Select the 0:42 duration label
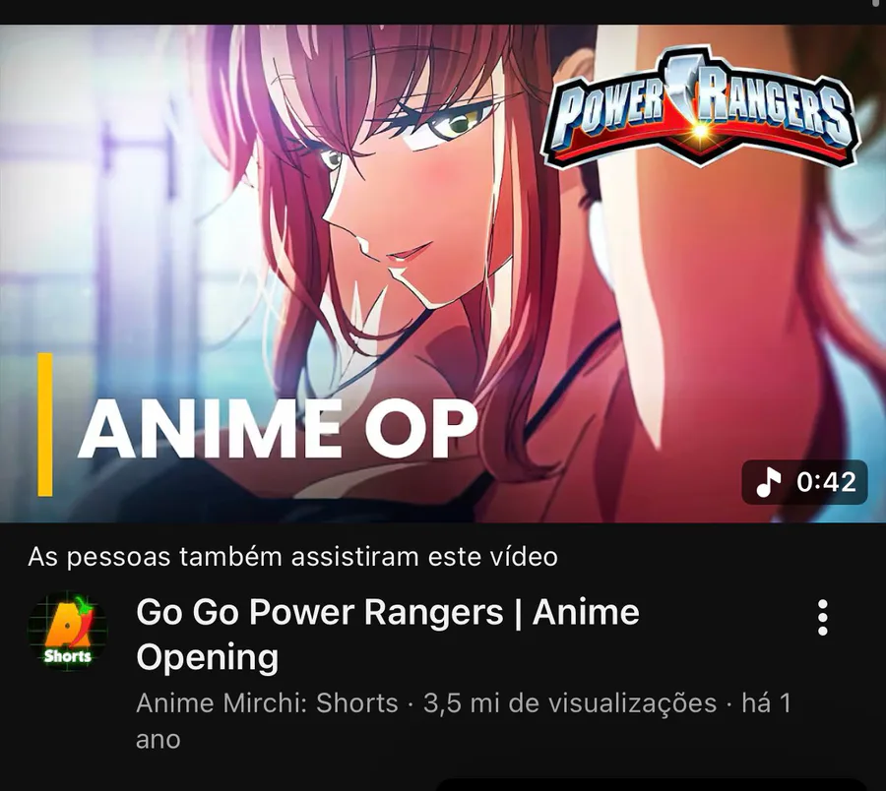Viewport: 886px width, 791px height. 827,482
